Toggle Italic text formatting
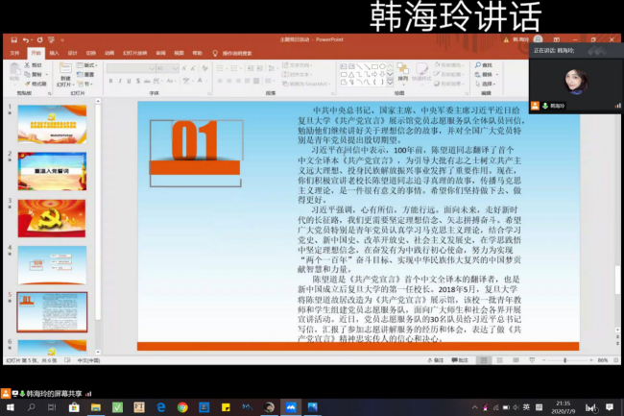The image size is (624, 416). pyautogui.click(x=119, y=82)
